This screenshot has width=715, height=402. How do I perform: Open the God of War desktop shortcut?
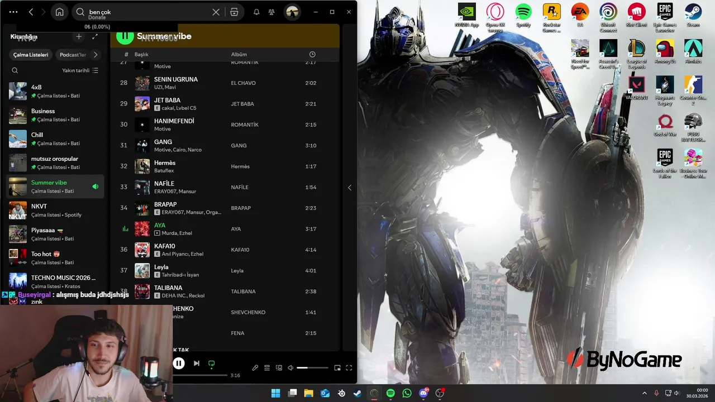(x=665, y=125)
